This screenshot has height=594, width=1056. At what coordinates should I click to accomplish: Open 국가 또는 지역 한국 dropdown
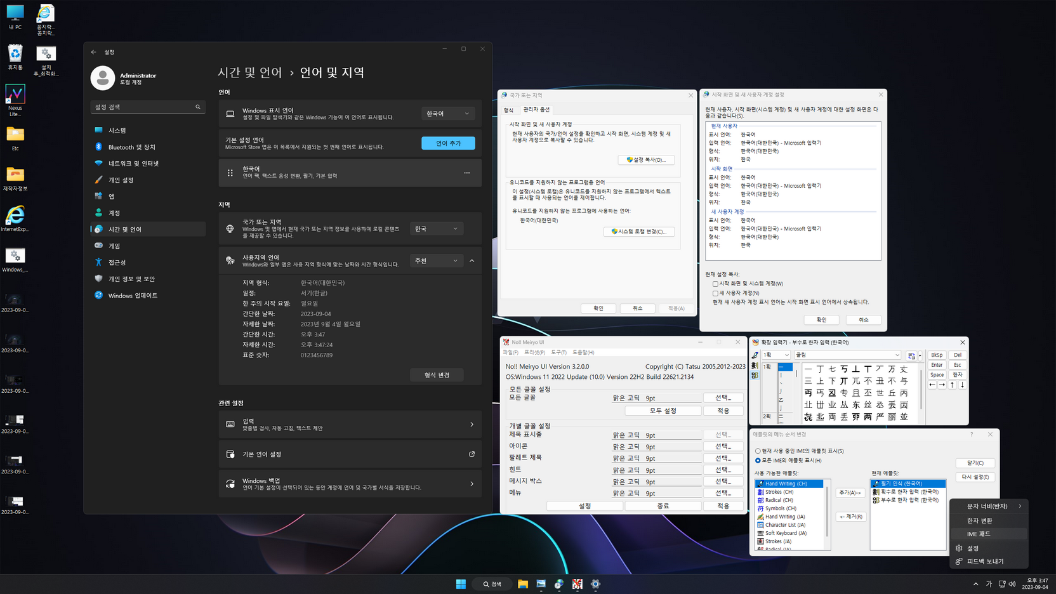pos(437,228)
